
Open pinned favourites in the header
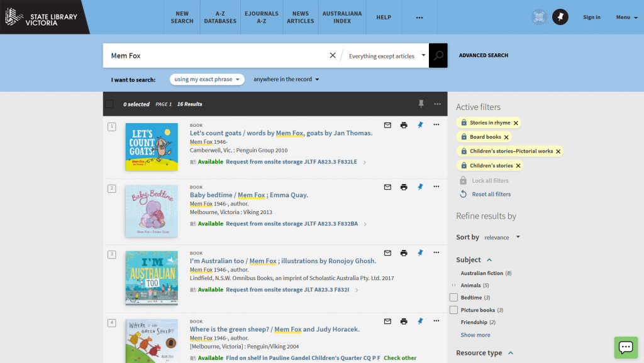click(560, 17)
